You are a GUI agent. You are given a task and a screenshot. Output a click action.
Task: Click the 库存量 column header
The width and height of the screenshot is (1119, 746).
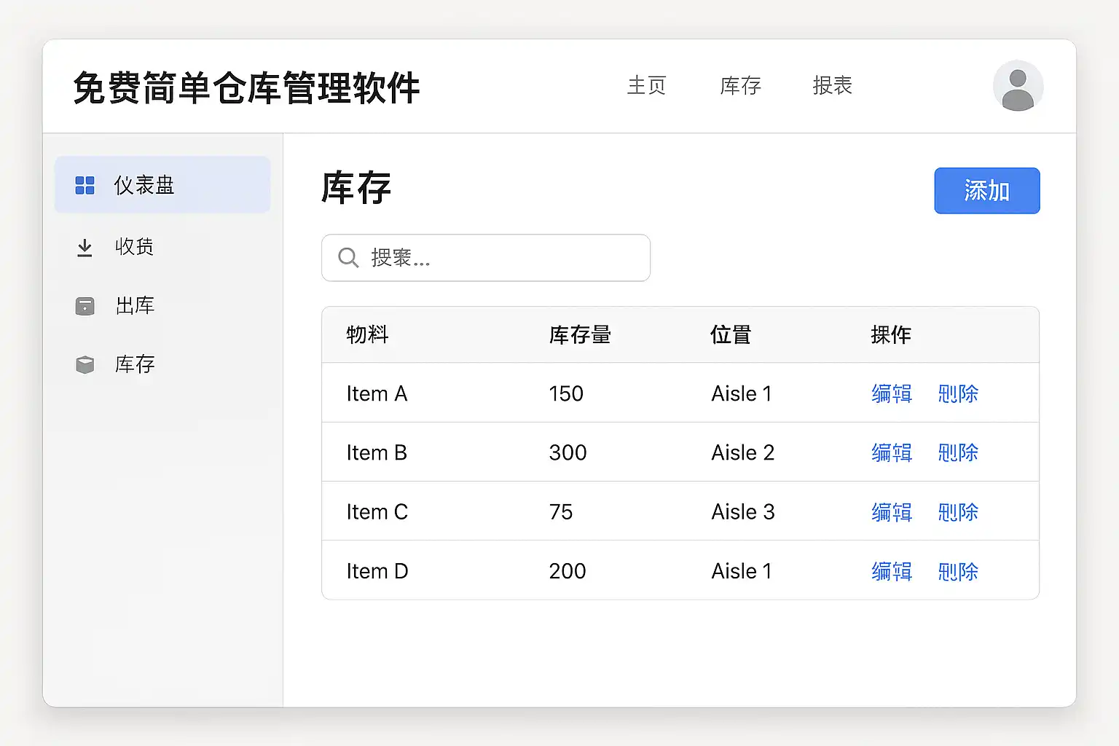(x=580, y=335)
